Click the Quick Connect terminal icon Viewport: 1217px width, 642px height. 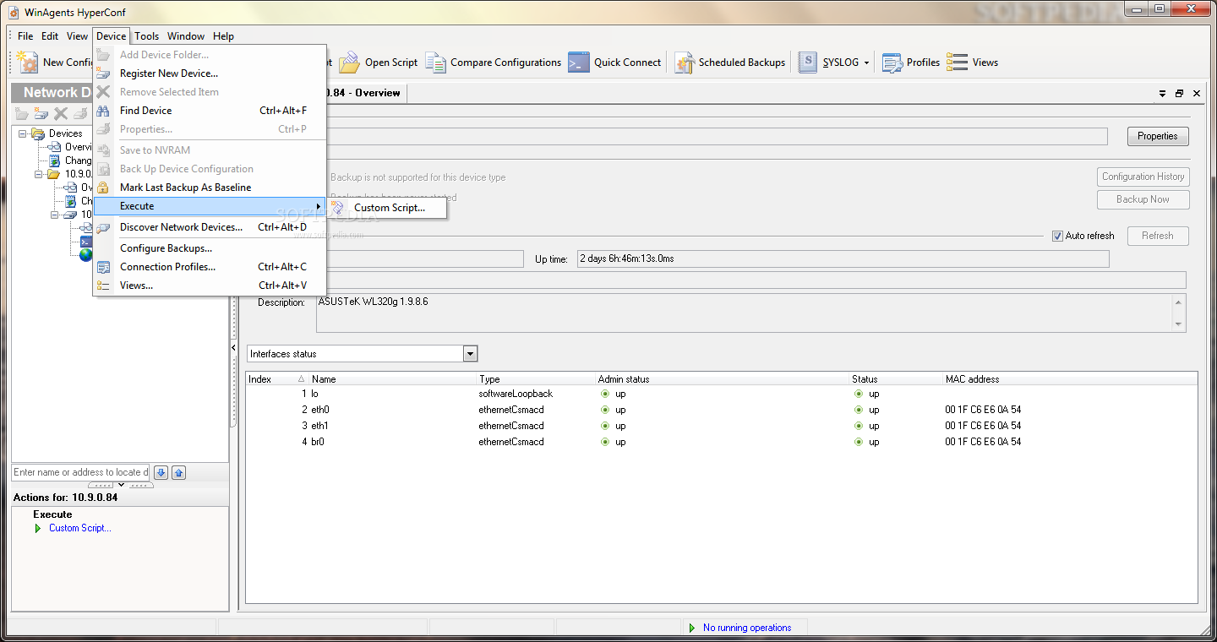click(x=579, y=63)
